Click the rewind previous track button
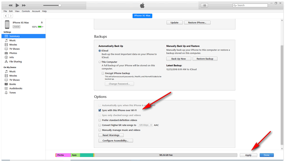Viewport: 285px width, 162px height. tap(11, 5)
